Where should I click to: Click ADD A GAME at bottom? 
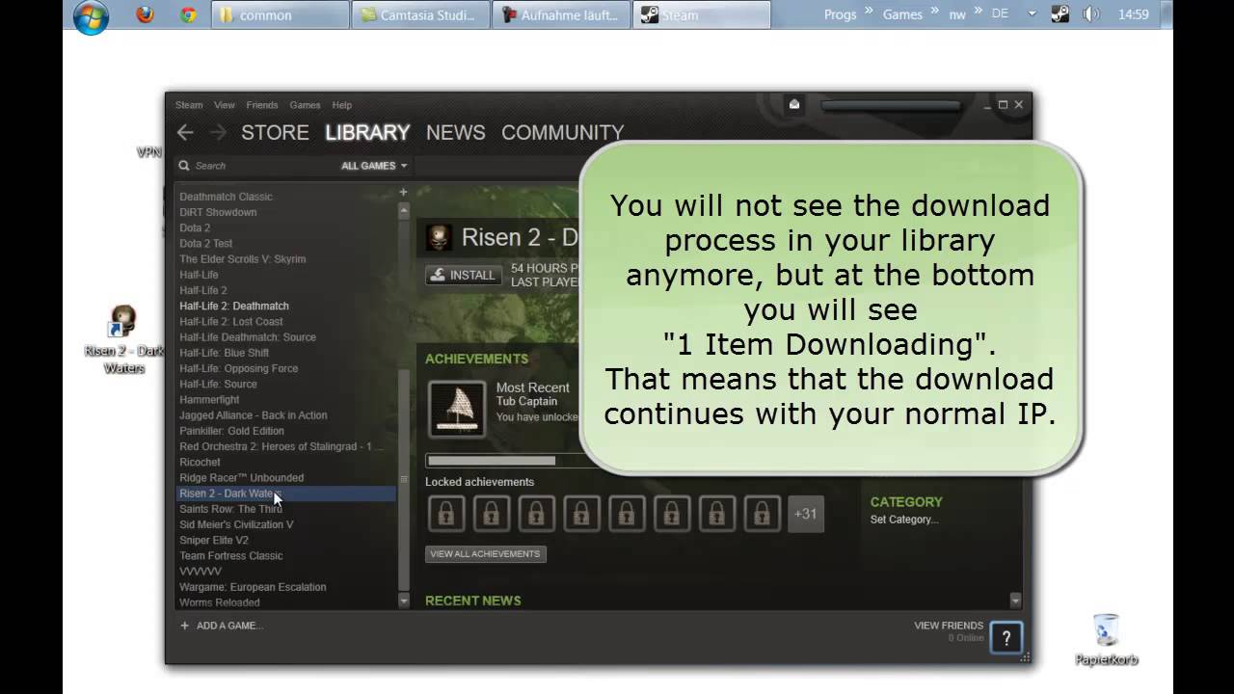coord(222,626)
